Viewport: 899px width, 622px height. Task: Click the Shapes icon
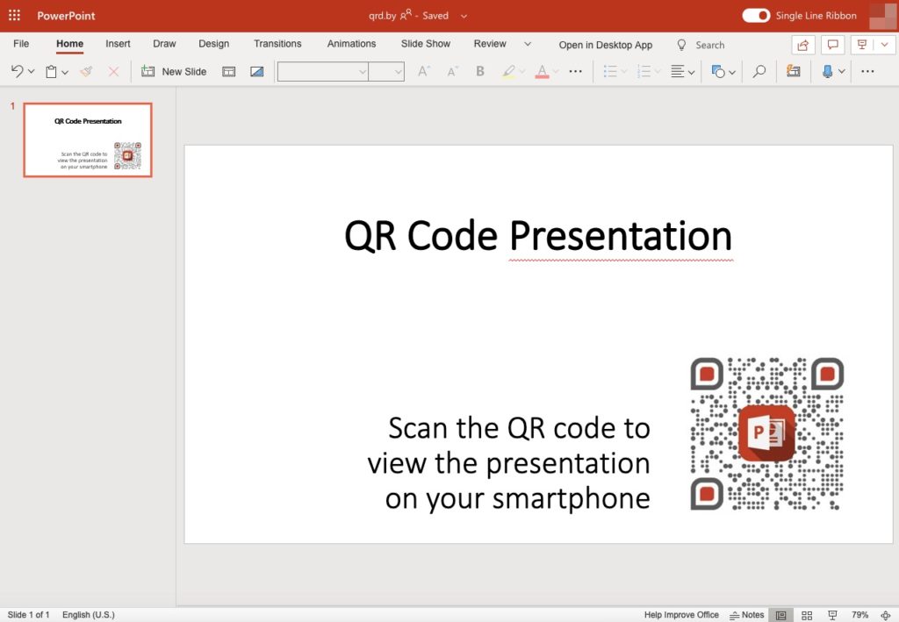(x=718, y=72)
